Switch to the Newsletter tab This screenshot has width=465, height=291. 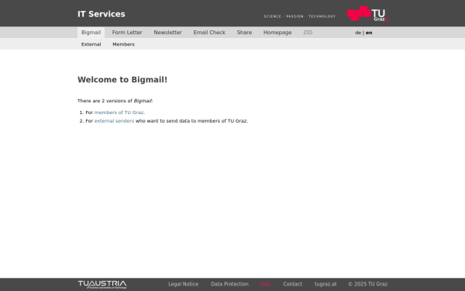[x=167, y=33]
